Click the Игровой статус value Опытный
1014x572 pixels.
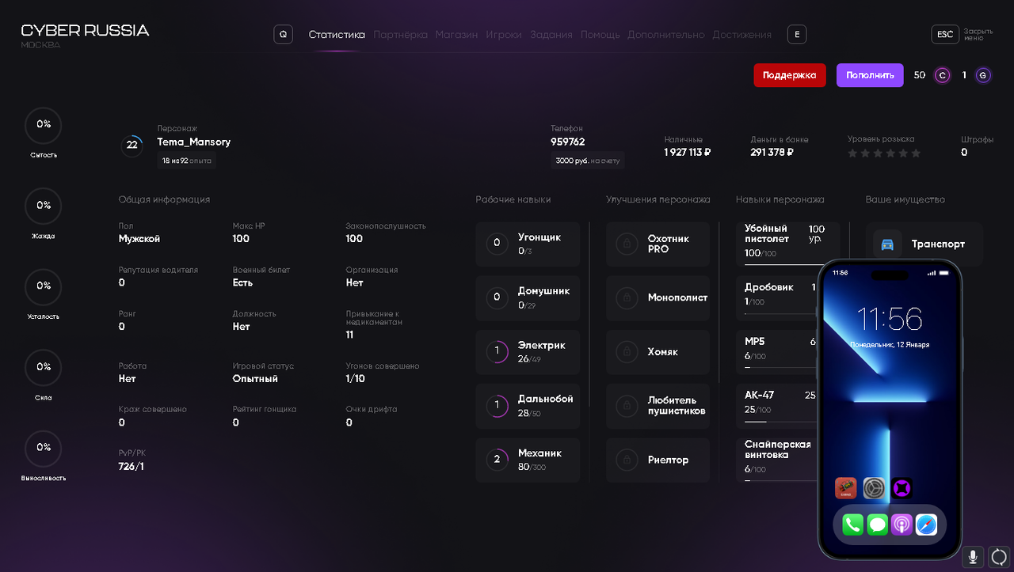coord(255,379)
